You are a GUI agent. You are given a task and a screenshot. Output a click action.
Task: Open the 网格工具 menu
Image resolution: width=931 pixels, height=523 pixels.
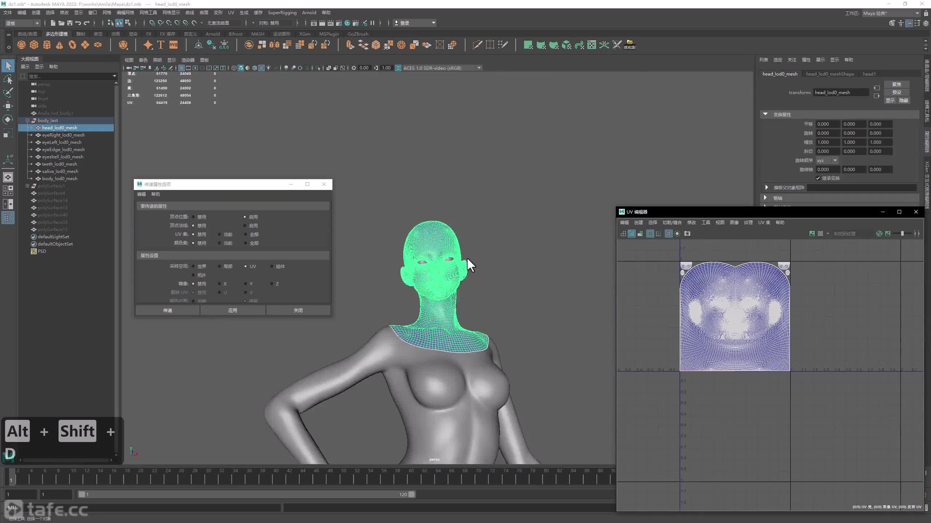[x=148, y=13]
